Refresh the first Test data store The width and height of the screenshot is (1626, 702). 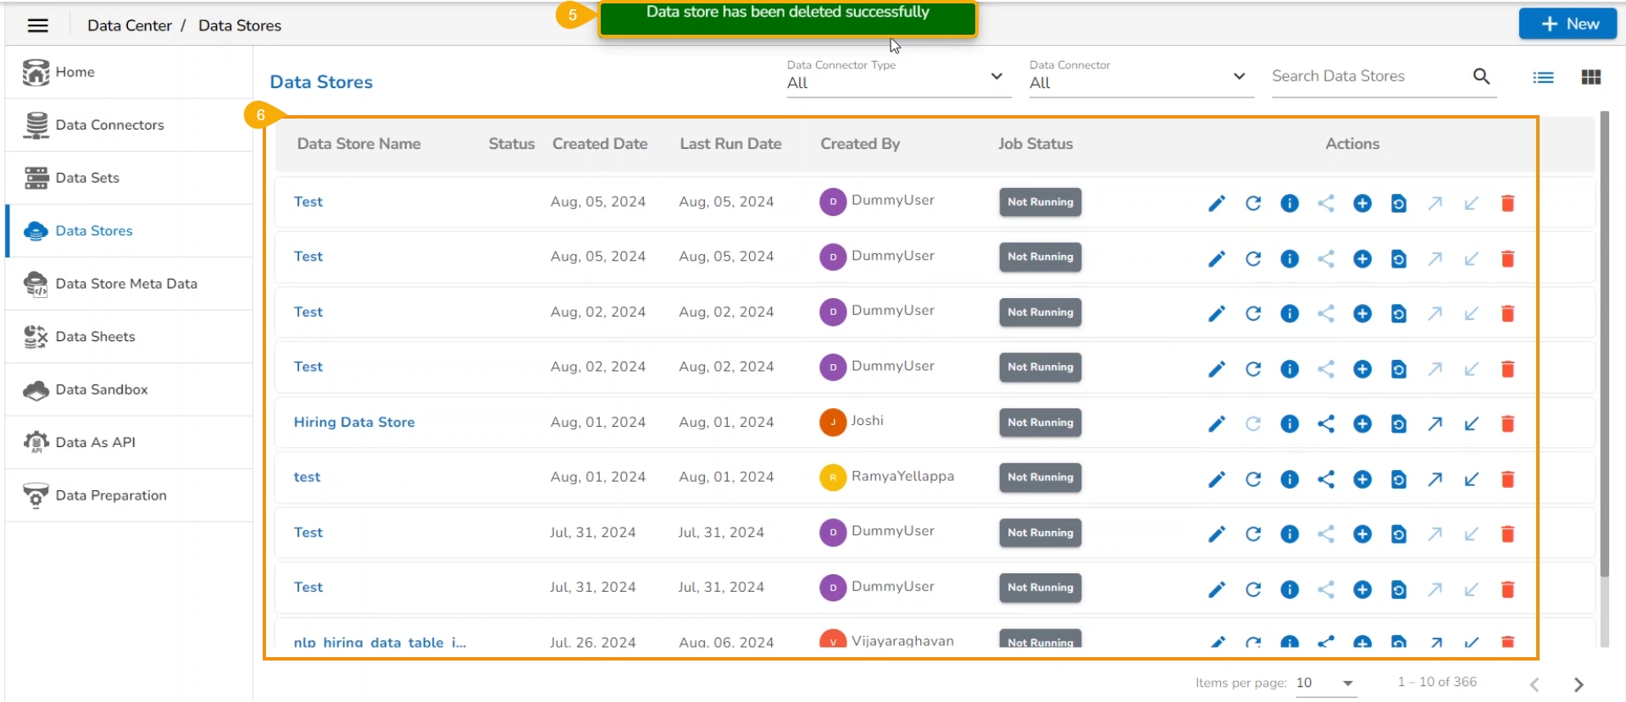click(x=1253, y=203)
